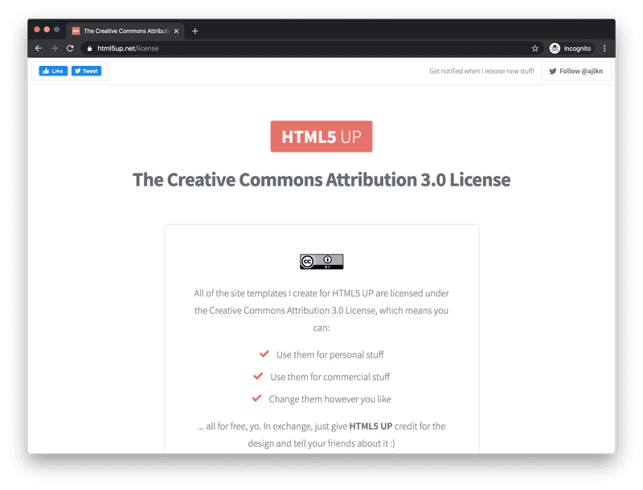Viewport: 643px width, 490px height.
Task: Open a new tab with plus button
Action: coord(195,31)
